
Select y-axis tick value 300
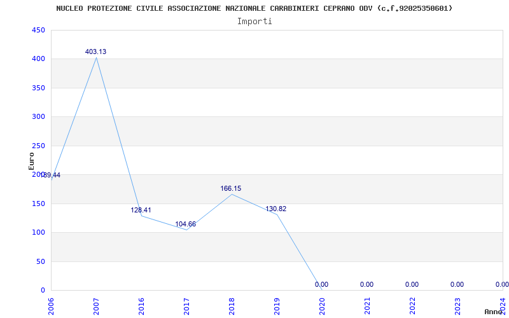(38, 117)
